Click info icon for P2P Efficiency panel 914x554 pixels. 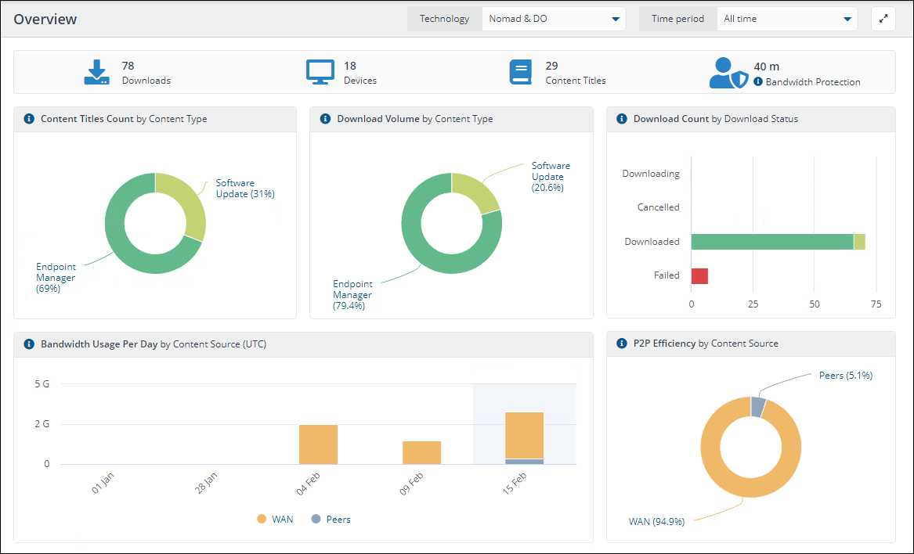(622, 344)
